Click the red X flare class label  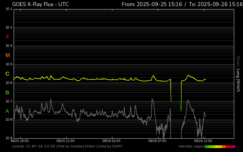point(7,37)
